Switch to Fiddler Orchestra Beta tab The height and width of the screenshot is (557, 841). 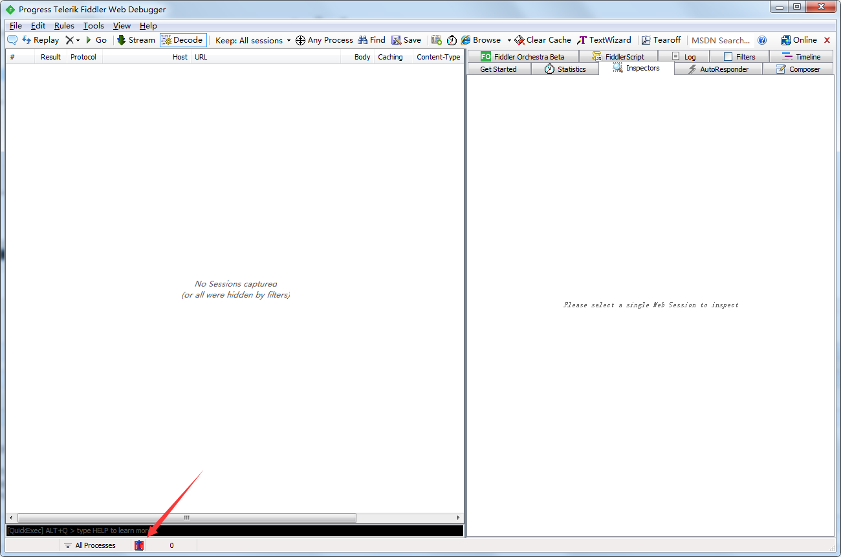[x=523, y=57]
